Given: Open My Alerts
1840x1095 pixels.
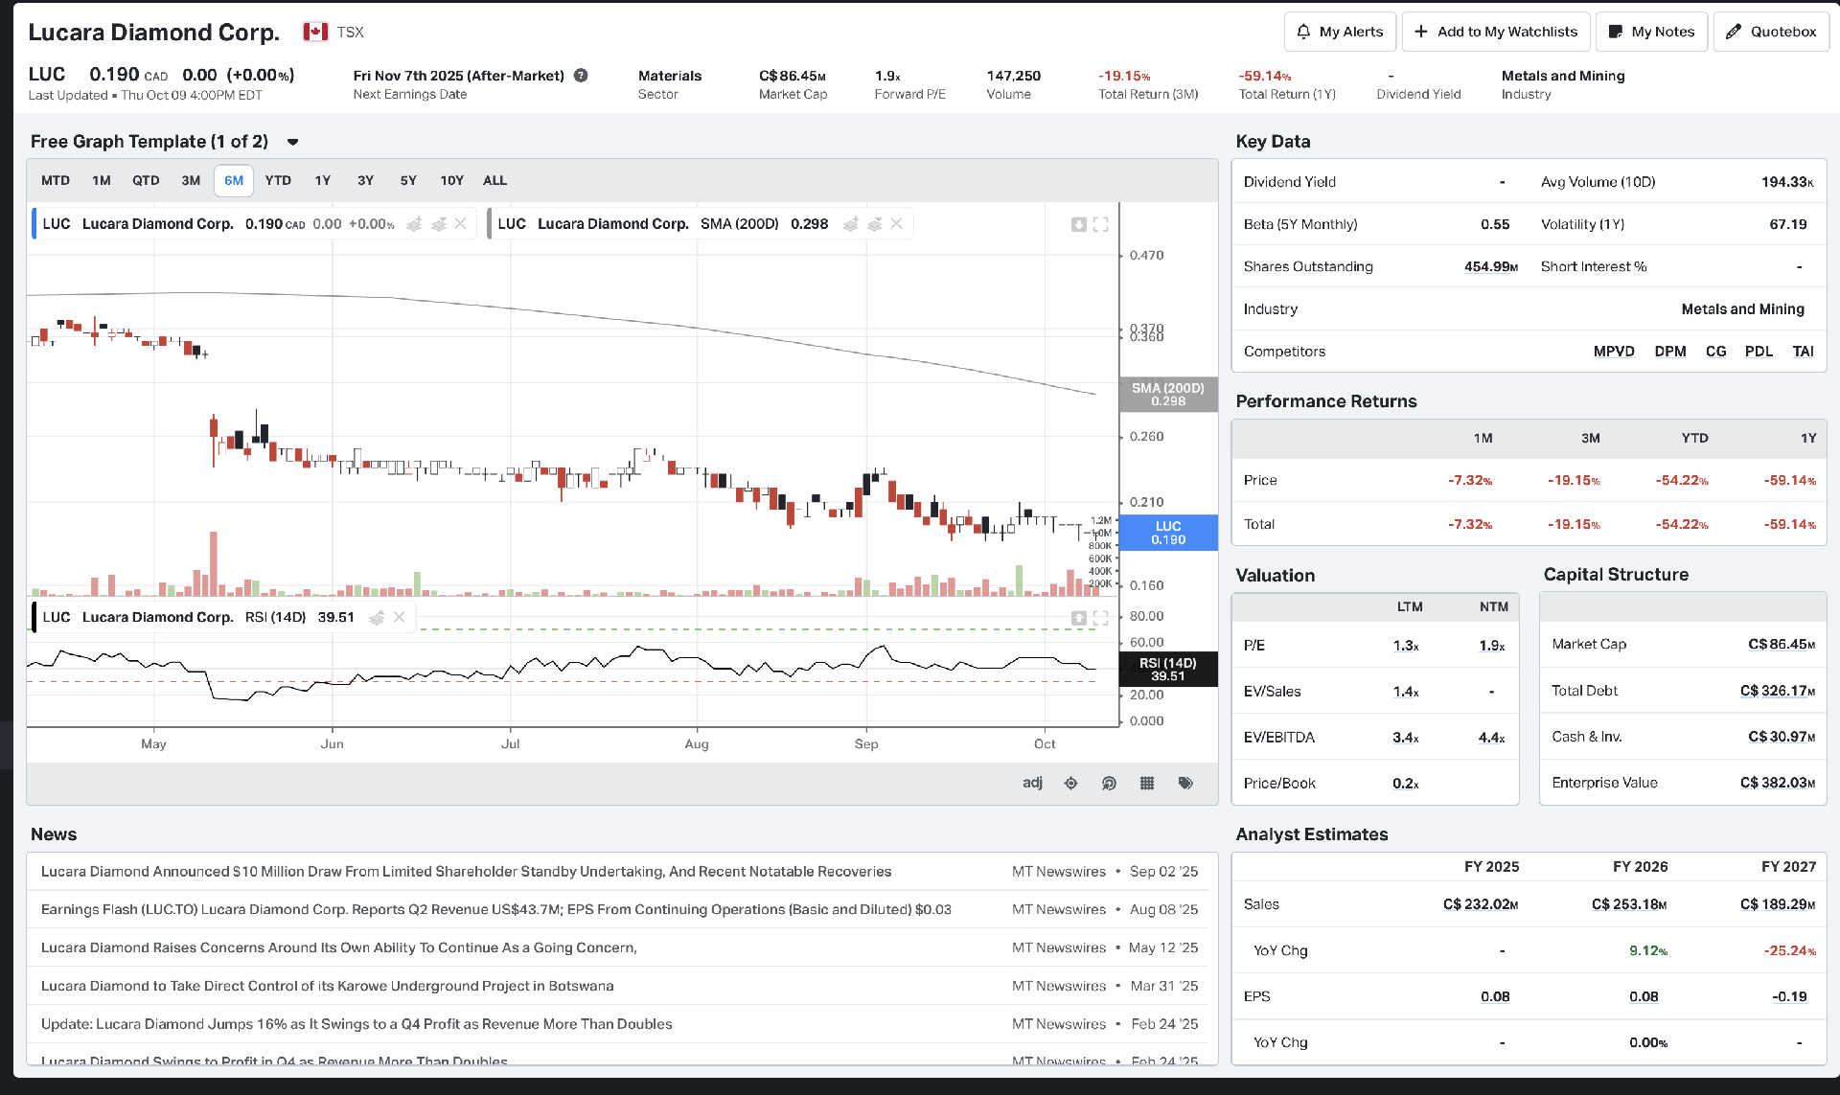Looking at the screenshot, I should coord(1340,32).
